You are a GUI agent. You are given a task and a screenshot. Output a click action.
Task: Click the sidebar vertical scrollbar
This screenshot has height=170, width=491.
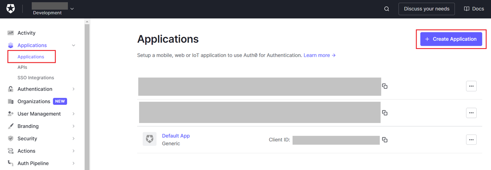click(x=87, y=97)
